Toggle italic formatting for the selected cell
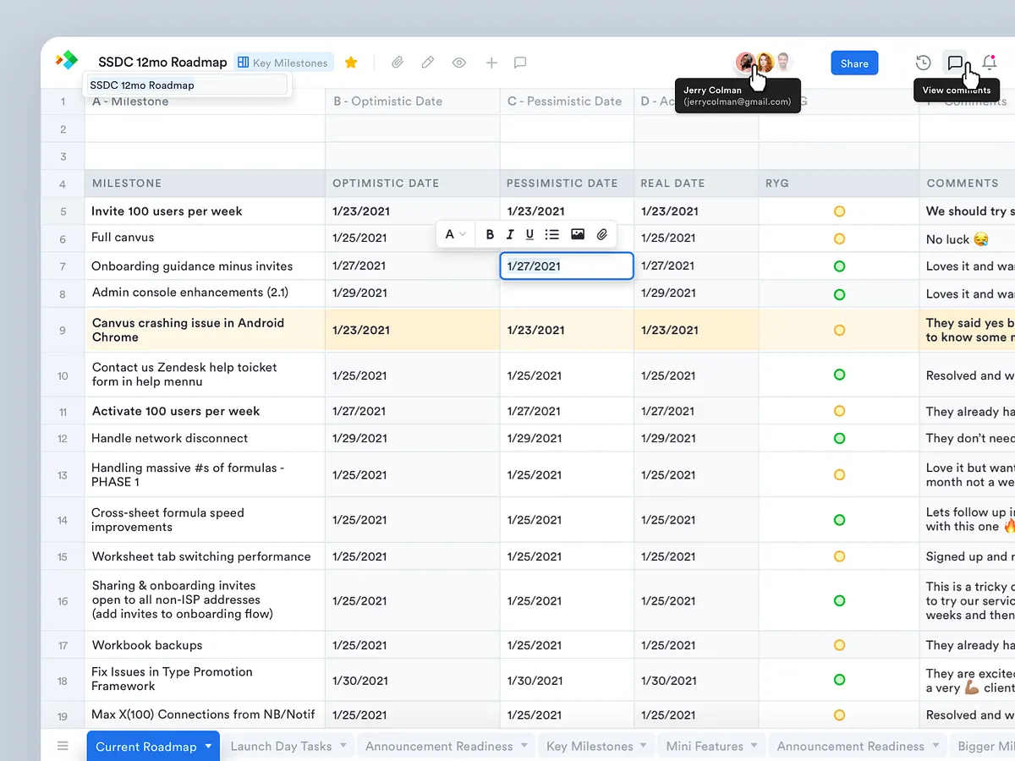 pos(509,234)
